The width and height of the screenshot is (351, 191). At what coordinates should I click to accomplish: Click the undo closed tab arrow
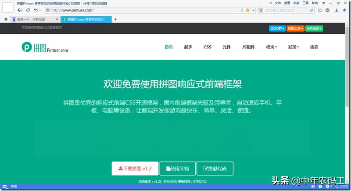coord(36,10)
